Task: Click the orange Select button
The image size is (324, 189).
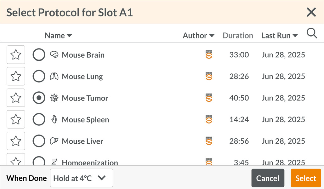Action: tap(306, 178)
